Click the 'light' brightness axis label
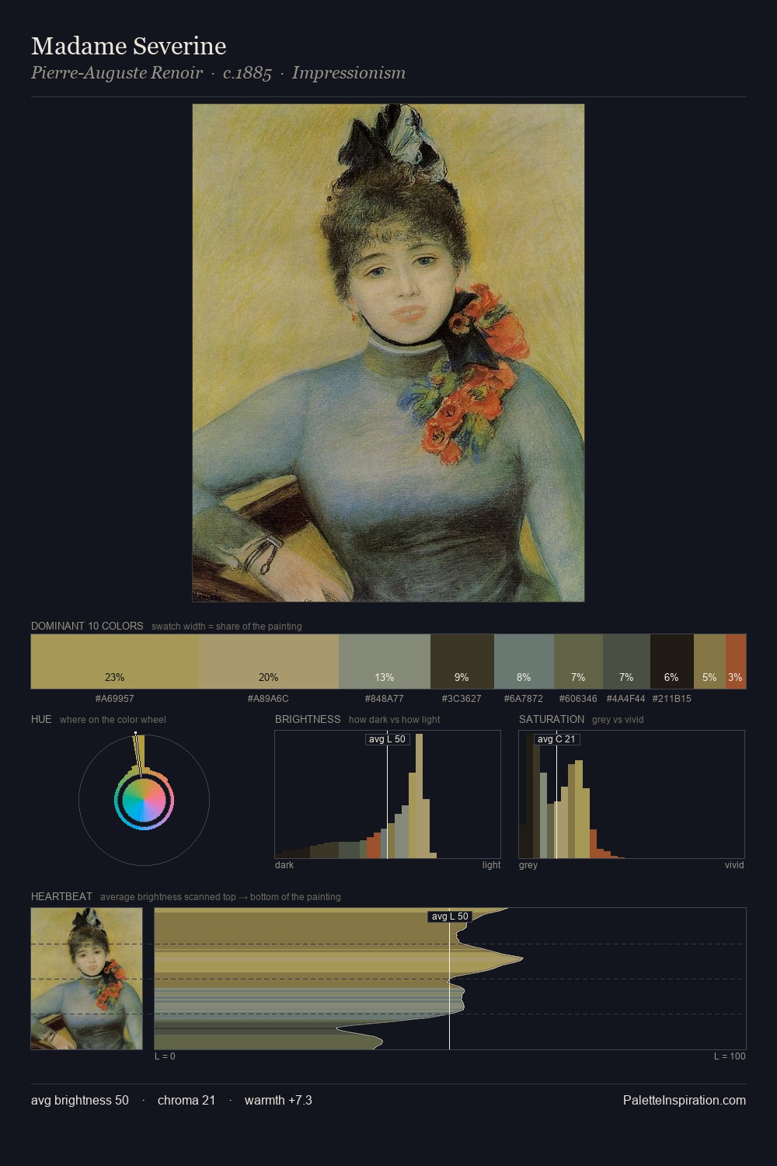The image size is (777, 1166). click(x=491, y=865)
